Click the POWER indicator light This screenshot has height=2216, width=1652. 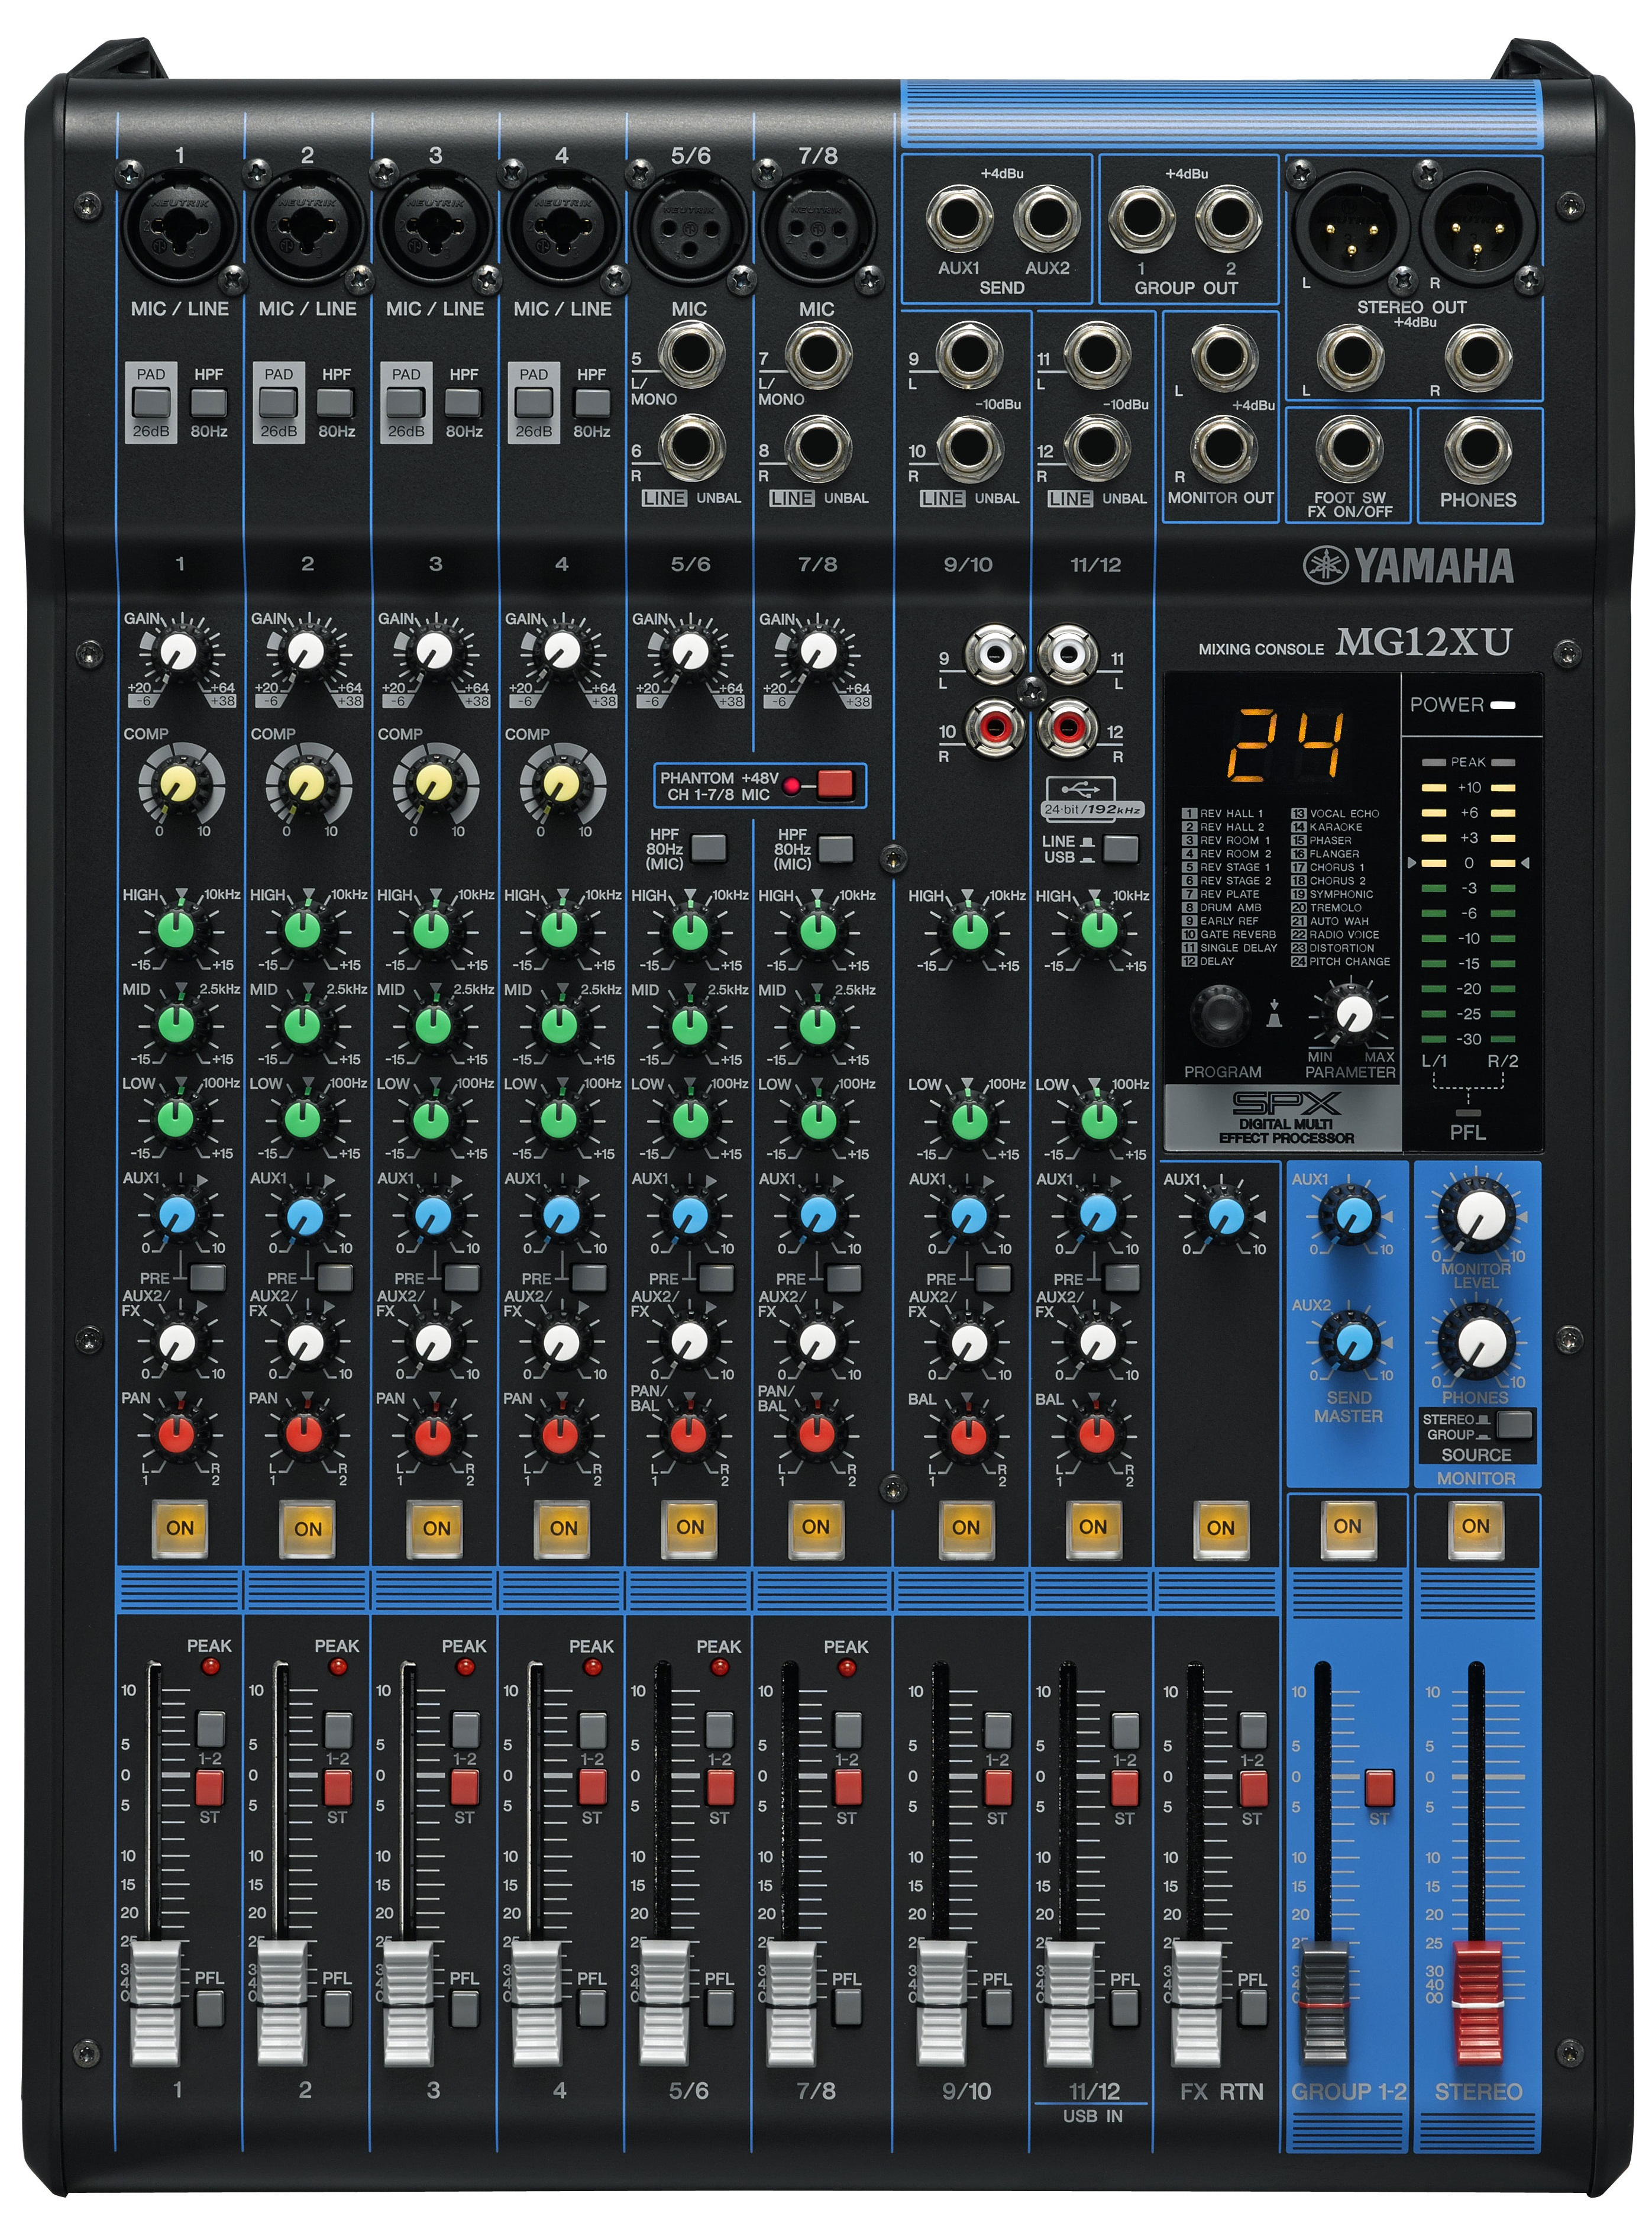click(x=1503, y=704)
